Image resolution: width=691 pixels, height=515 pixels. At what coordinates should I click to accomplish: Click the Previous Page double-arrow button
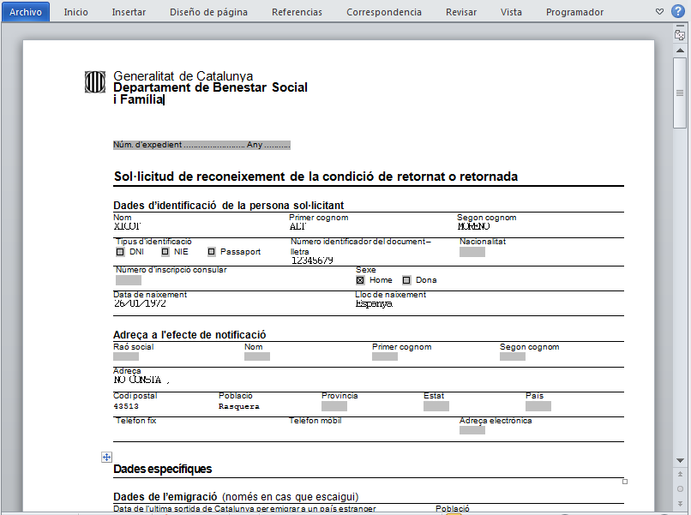coord(680,474)
